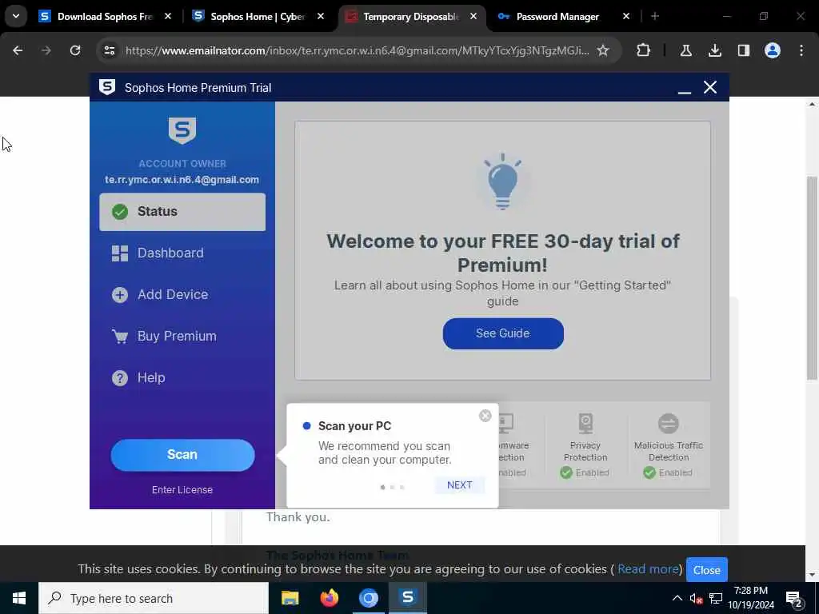Viewport: 819px width, 614px height.
Task: Open the Status section in Sophos sidebar
Action: [x=182, y=211]
